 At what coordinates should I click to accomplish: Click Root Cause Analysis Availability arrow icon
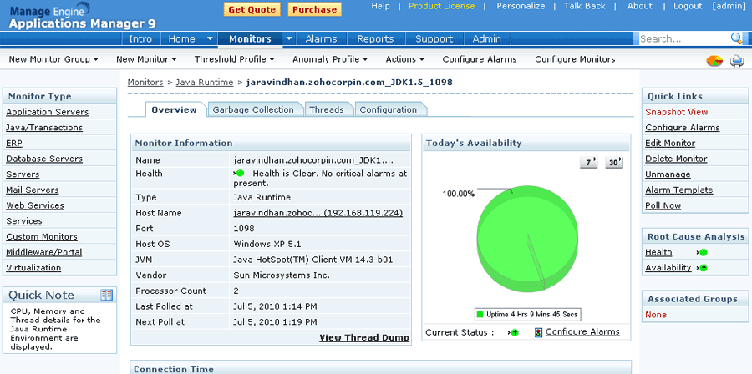click(x=703, y=268)
